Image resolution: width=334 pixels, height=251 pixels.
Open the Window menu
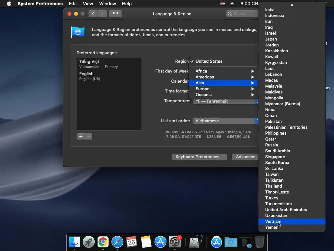[x=108, y=4]
